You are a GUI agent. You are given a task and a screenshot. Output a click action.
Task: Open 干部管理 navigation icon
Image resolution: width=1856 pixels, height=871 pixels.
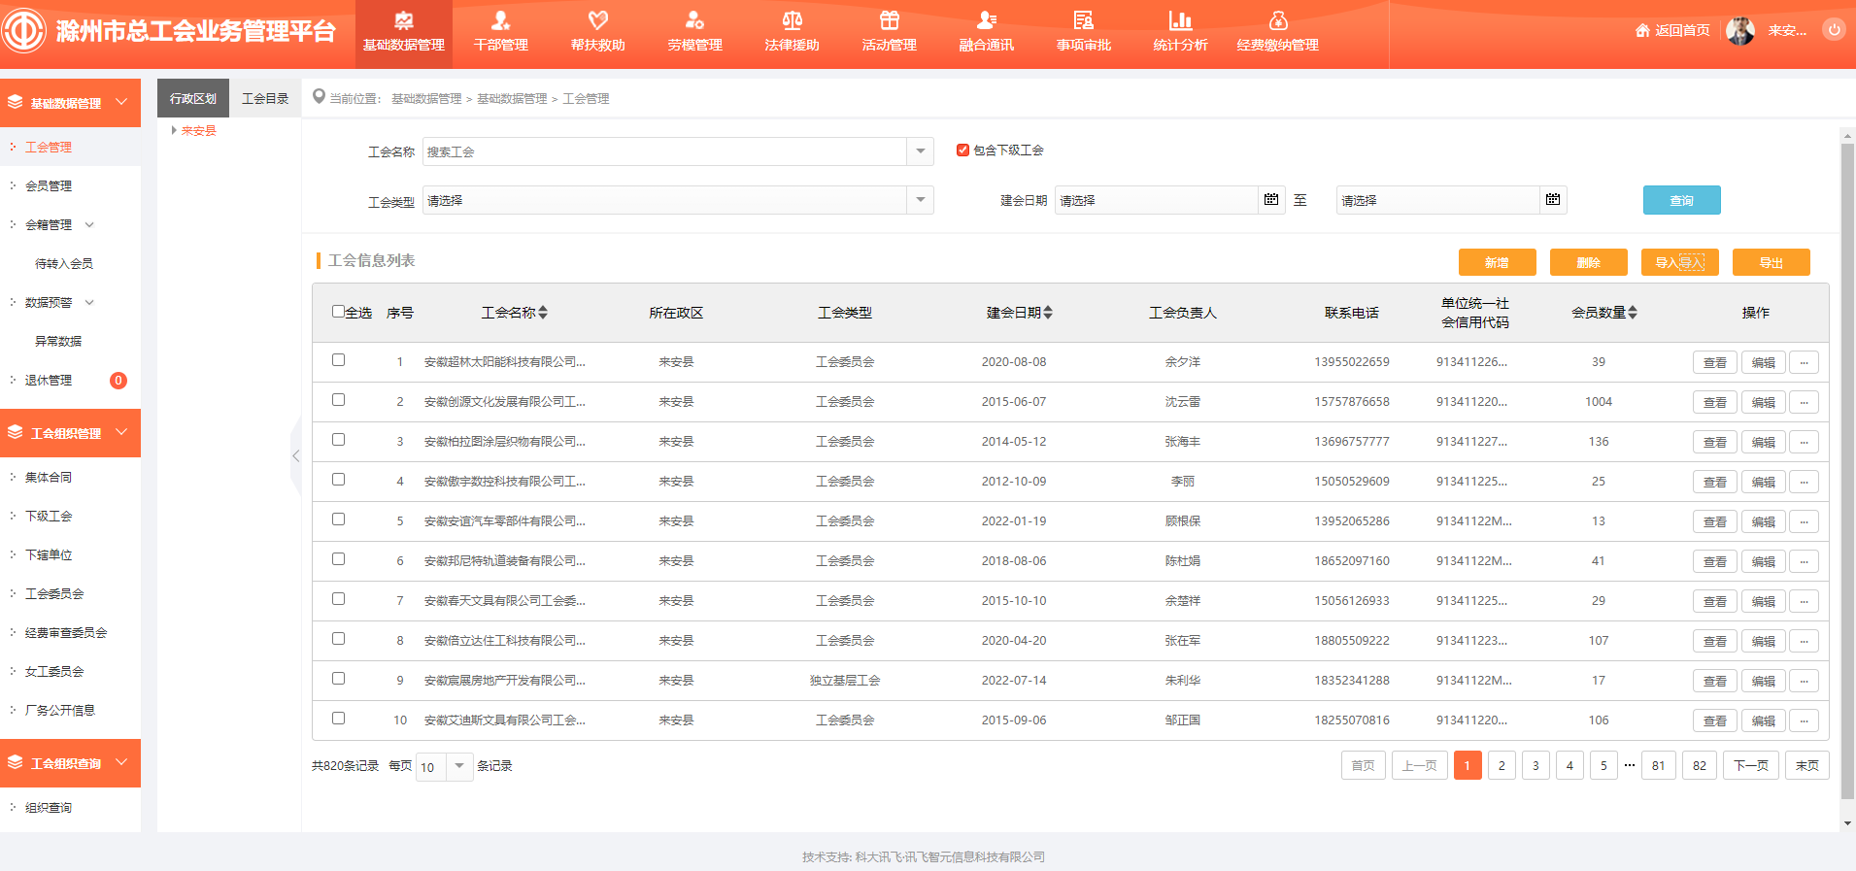[x=501, y=20]
